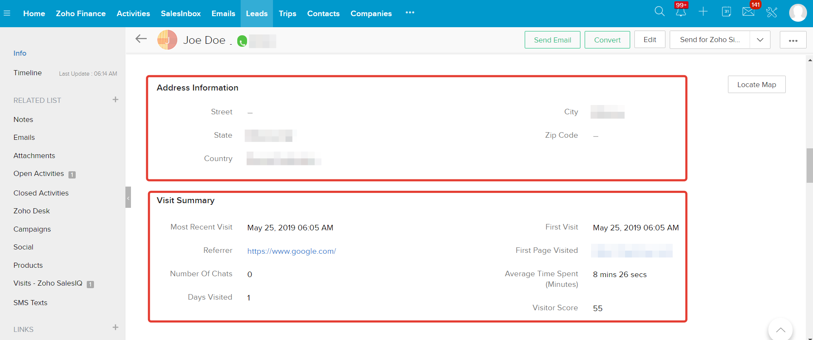The image size is (813, 340).
Task: Open Social related list
Action: click(x=23, y=247)
